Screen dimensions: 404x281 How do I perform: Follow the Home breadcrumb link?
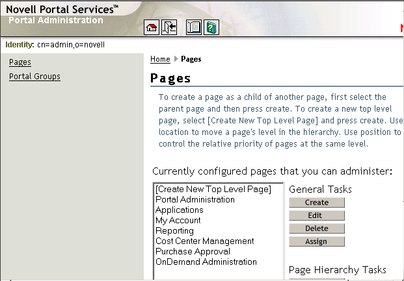(x=160, y=59)
